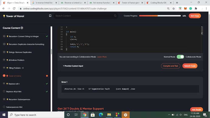This screenshot has width=210, height=118.
Task: Click the bulb icon beside Tower of Hanoi title
Action: click(4, 16)
